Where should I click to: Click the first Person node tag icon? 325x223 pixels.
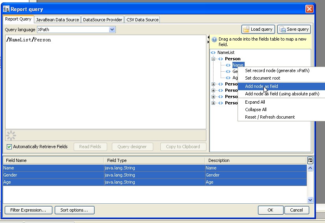(x=221, y=59)
